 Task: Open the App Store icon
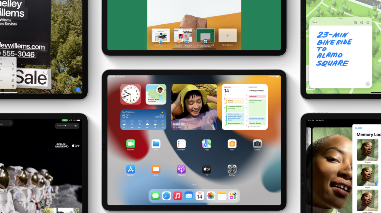pos(130,169)
